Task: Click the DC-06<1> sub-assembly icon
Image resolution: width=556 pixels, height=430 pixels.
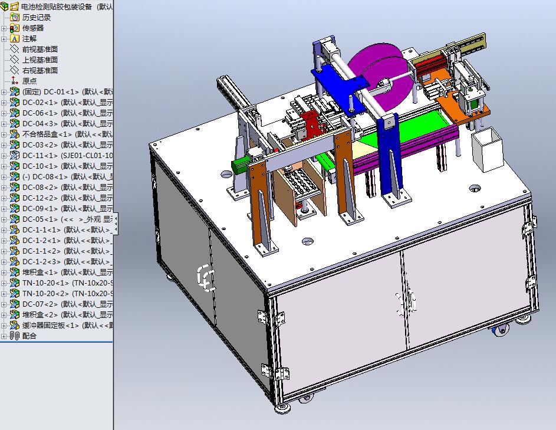Action: point(14,113)
